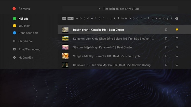191x107 pixels.
Task: Open Danh sách chờ queue list
Action: (28, 33)
